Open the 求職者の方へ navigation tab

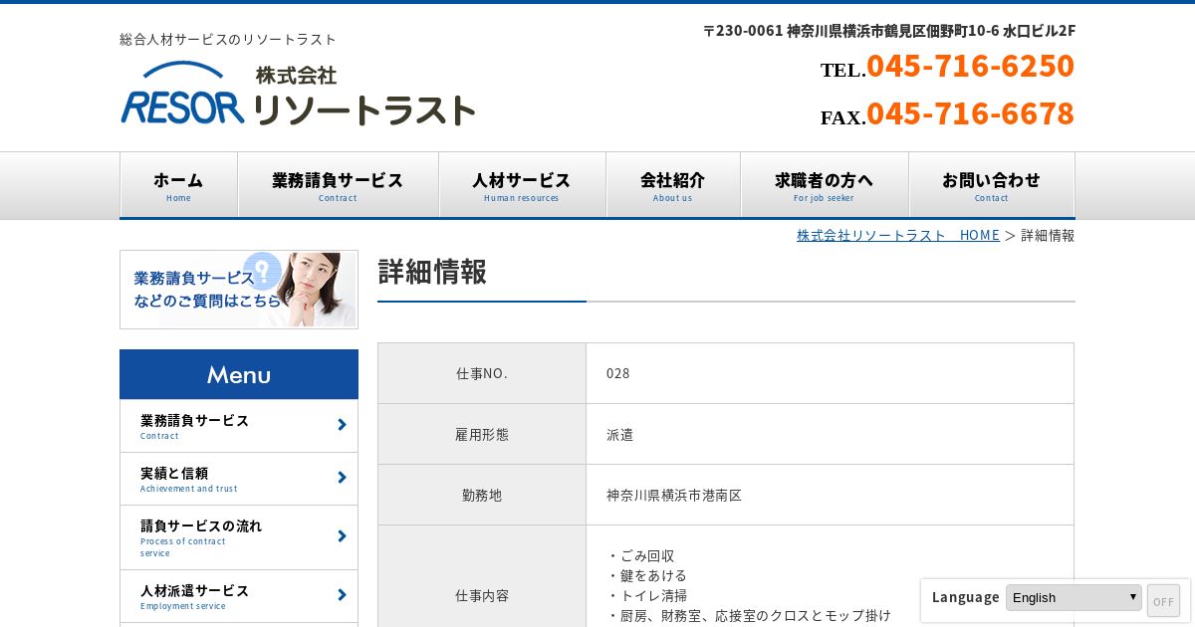(x=825, y=185)
